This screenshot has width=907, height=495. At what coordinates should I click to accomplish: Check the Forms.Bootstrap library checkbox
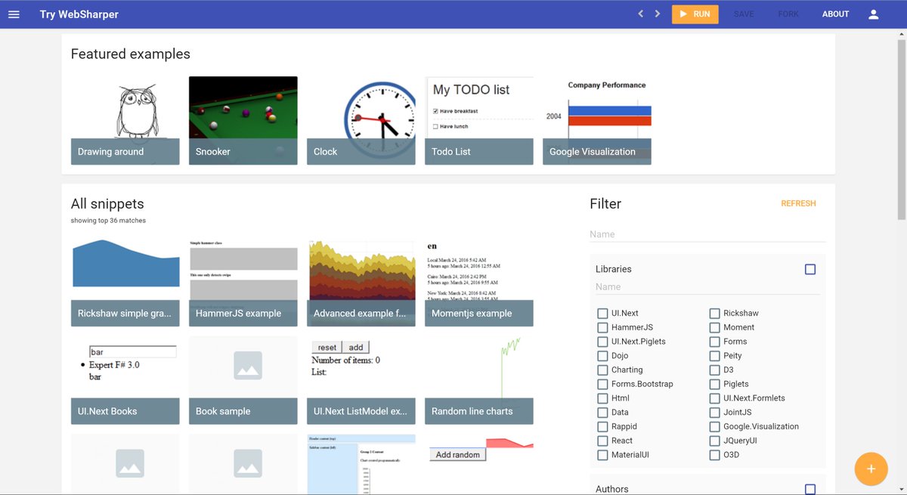click(x=602, y=384)
